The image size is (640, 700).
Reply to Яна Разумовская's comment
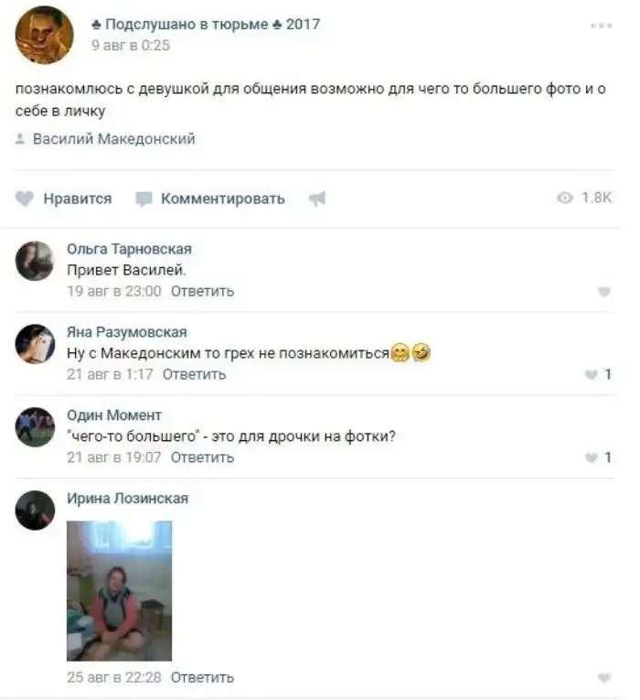pos(194,374)
